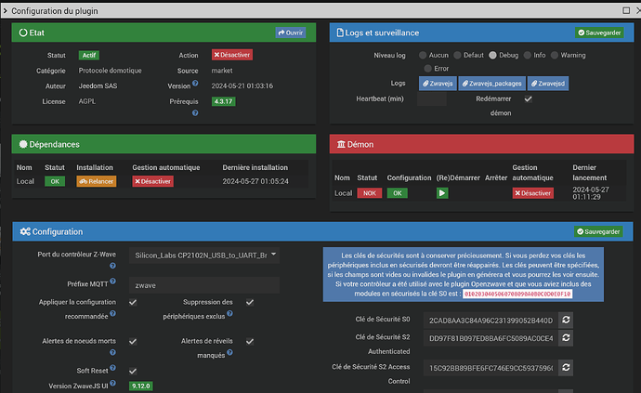Toggle Redémarrer démon checkbox
The image size is (641, 393).
(529, 99)
